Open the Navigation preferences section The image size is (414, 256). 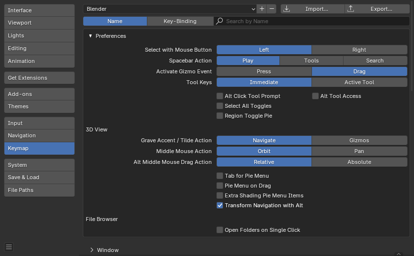coord(39,135)
